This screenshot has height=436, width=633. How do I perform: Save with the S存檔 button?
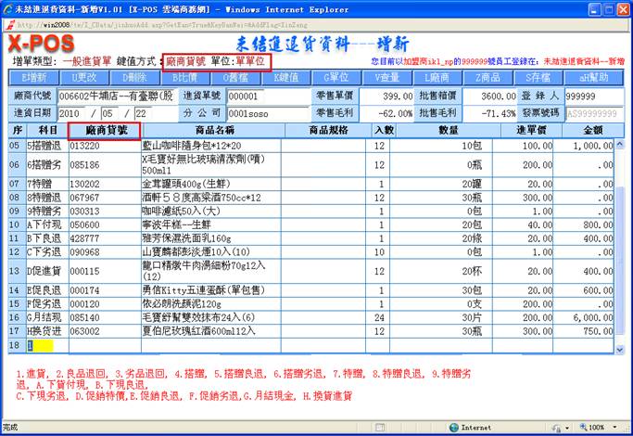pos(539,77)
